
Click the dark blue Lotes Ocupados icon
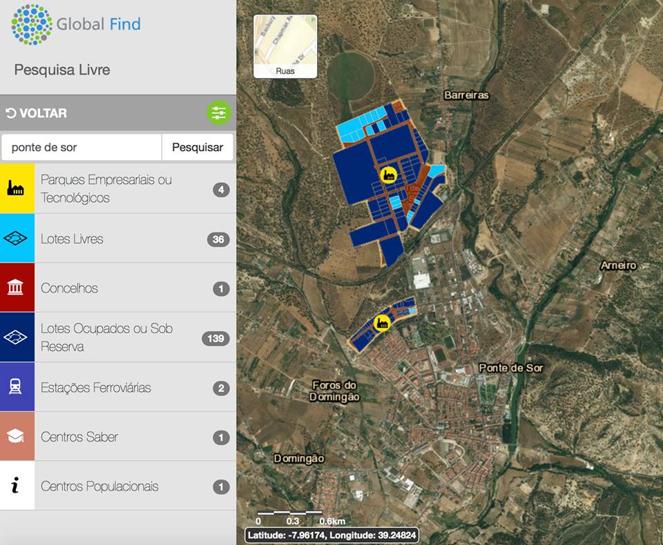click(17, 337)
